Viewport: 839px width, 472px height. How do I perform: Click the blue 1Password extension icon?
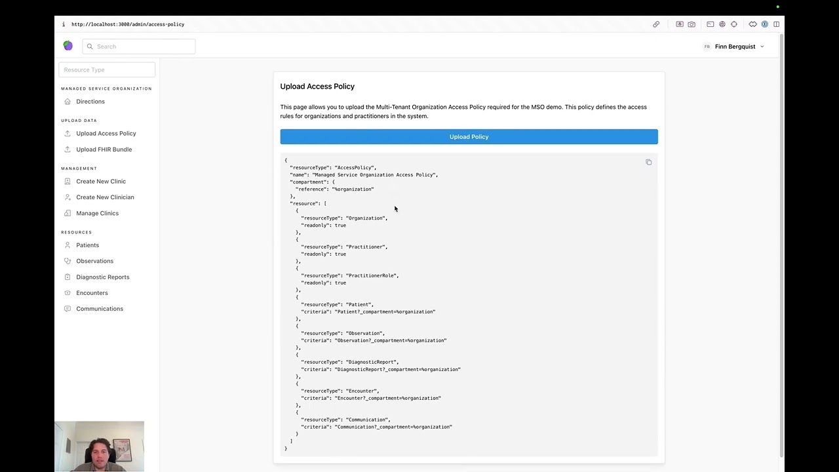(x=764, y=24)
